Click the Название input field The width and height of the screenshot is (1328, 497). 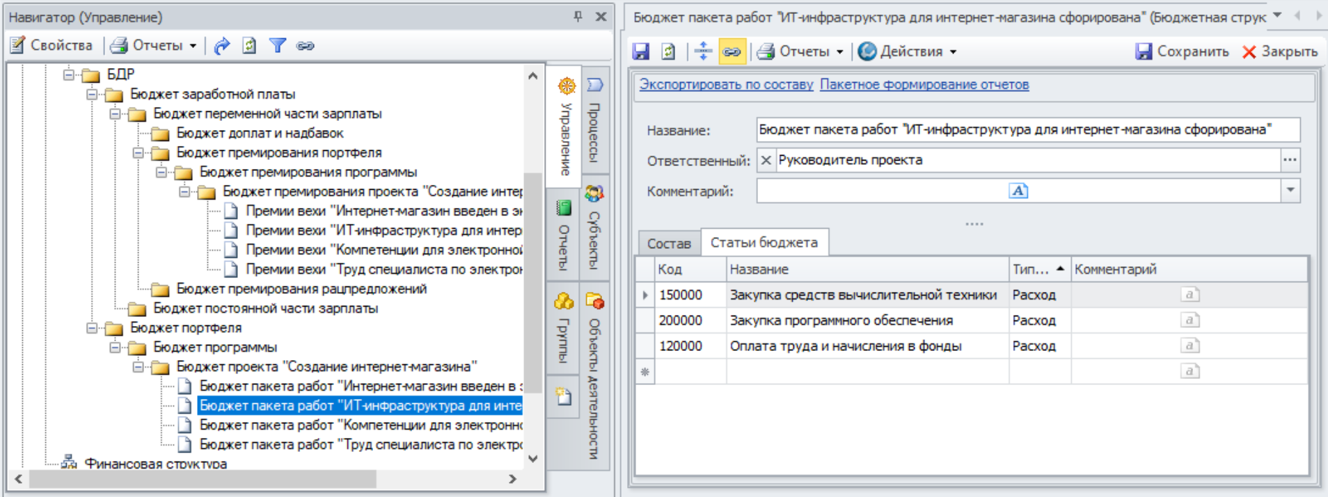[1027, 130]
